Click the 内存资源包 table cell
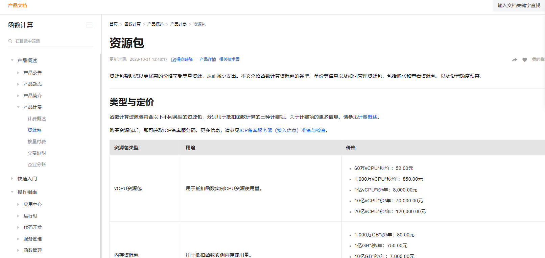This screenshot has height=258, width=545. coord(145,240)
